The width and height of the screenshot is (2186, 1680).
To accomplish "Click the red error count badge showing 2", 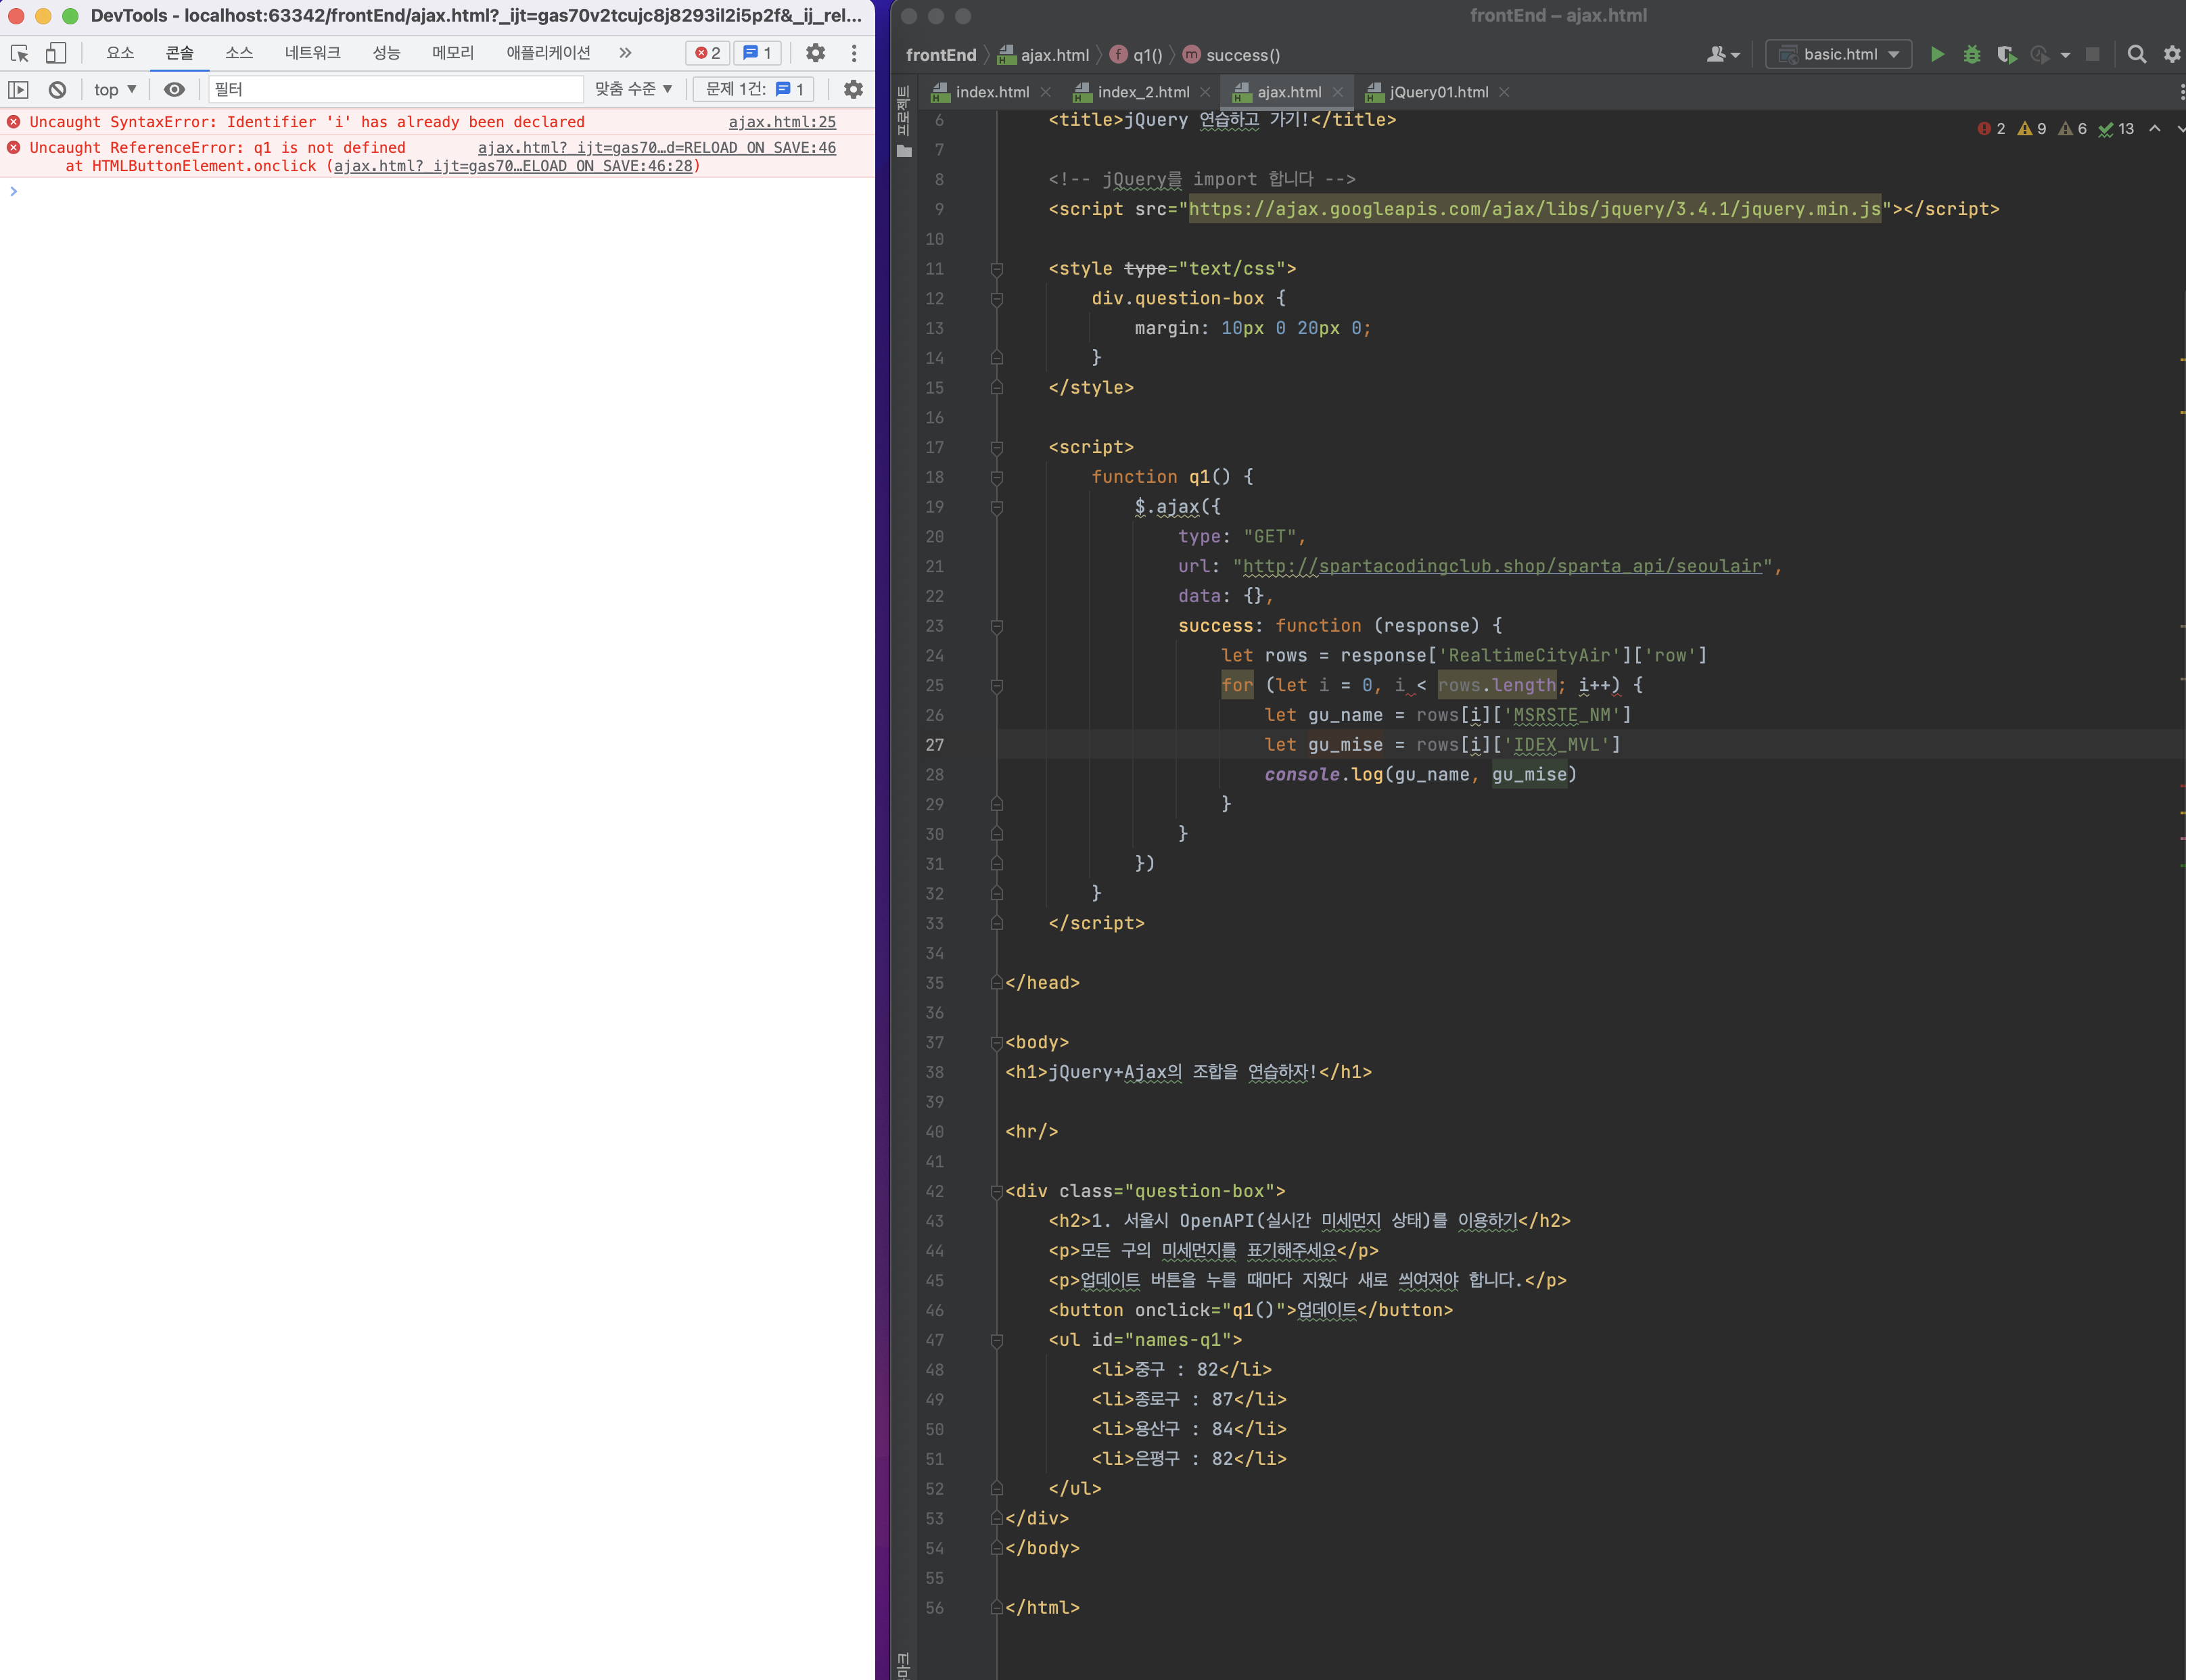I will tap(708, 53).
